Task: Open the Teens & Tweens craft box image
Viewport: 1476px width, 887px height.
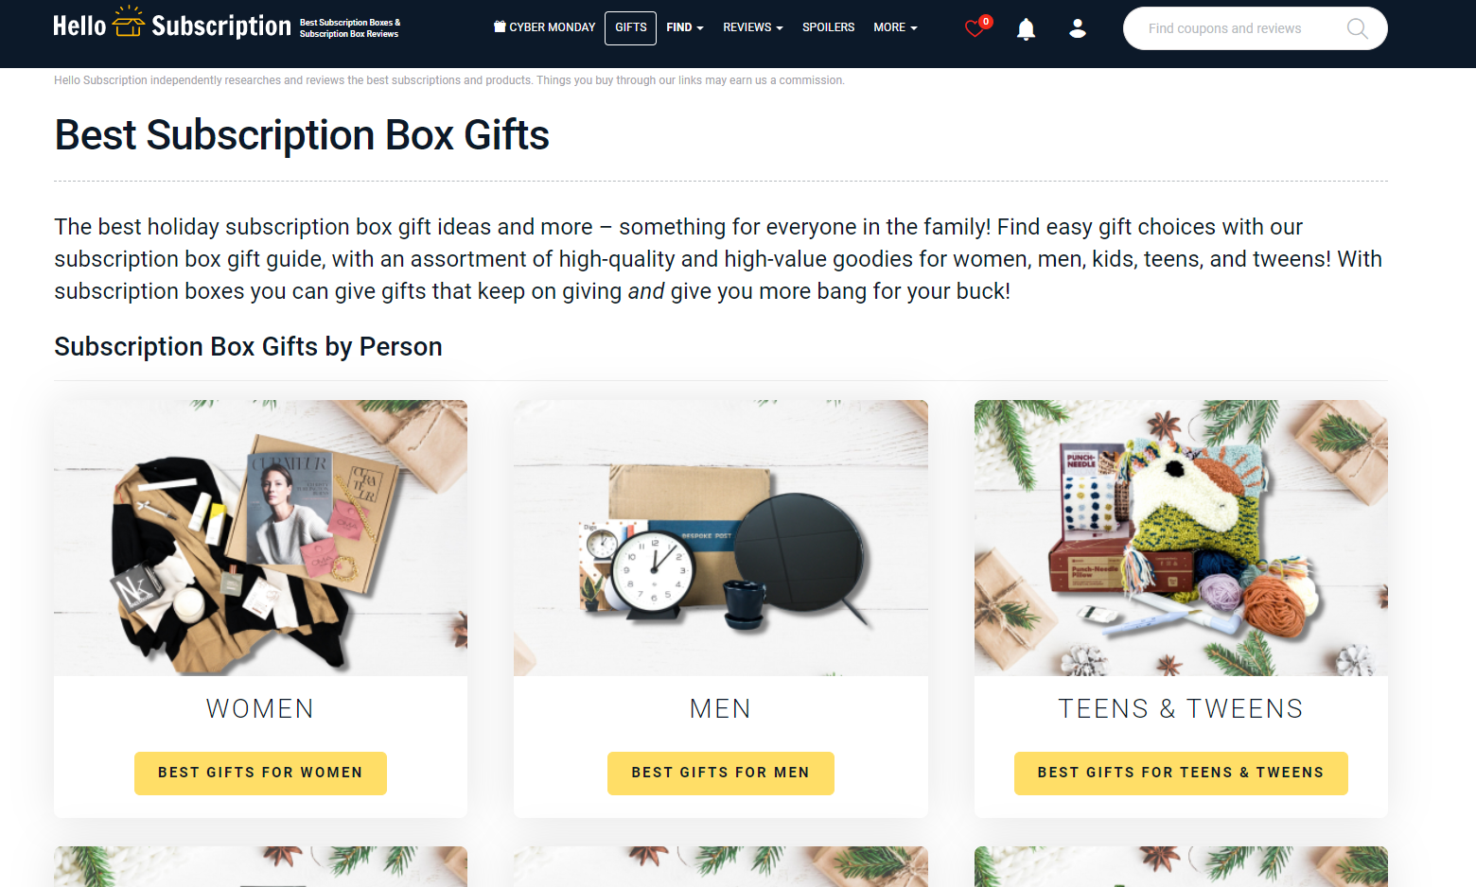Action: 1181,538
